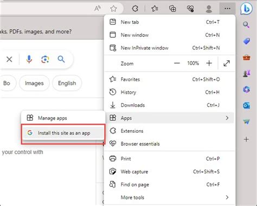257x206 pixels.
Task: Open Collections icon in toolbar
Action: point(172,8)
